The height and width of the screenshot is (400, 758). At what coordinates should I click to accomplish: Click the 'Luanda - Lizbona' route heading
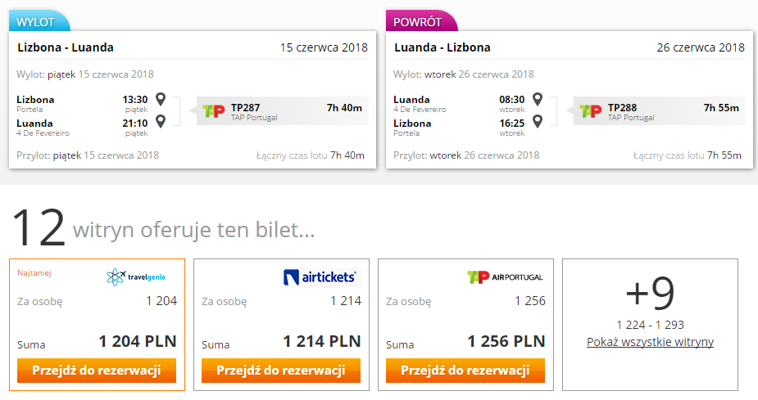pos(443,47)
